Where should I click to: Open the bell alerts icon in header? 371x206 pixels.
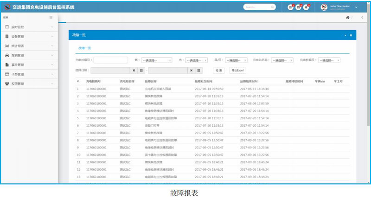point(306,7)
